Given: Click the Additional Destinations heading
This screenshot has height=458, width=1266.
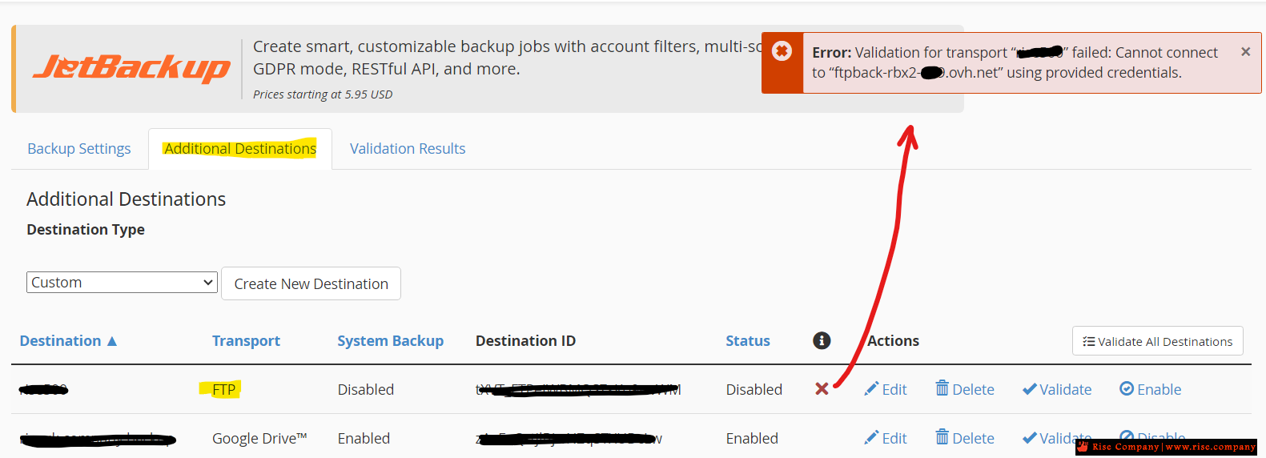Looking at the screenshot, I should pyautogui.click(x=127, y=199).
